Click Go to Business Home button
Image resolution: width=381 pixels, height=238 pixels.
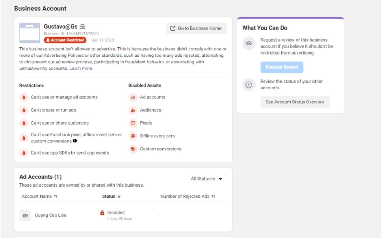(x=197, y=28)
